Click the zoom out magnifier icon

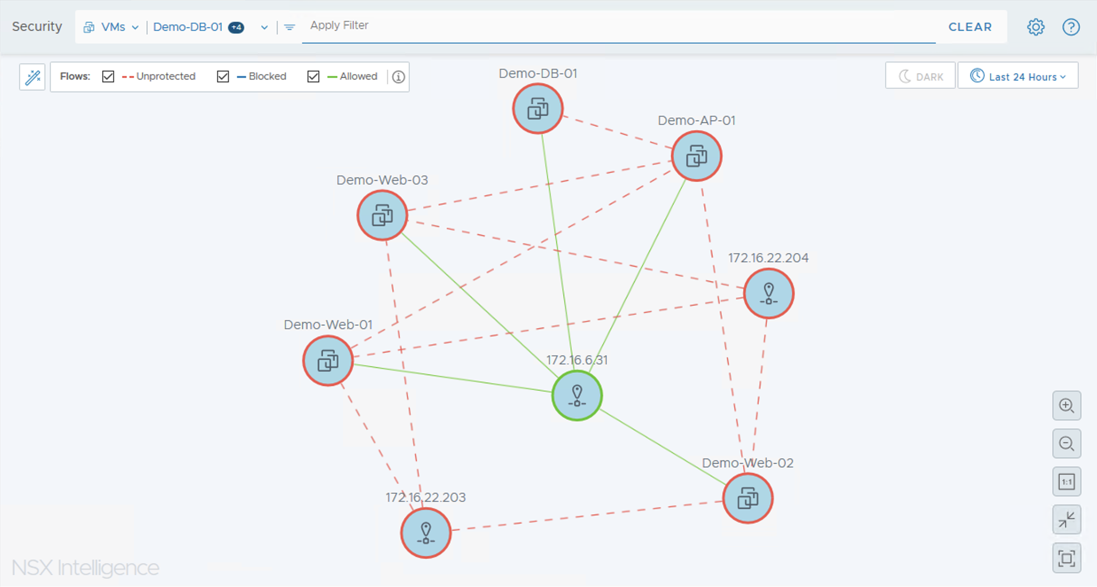point(1066,444)
